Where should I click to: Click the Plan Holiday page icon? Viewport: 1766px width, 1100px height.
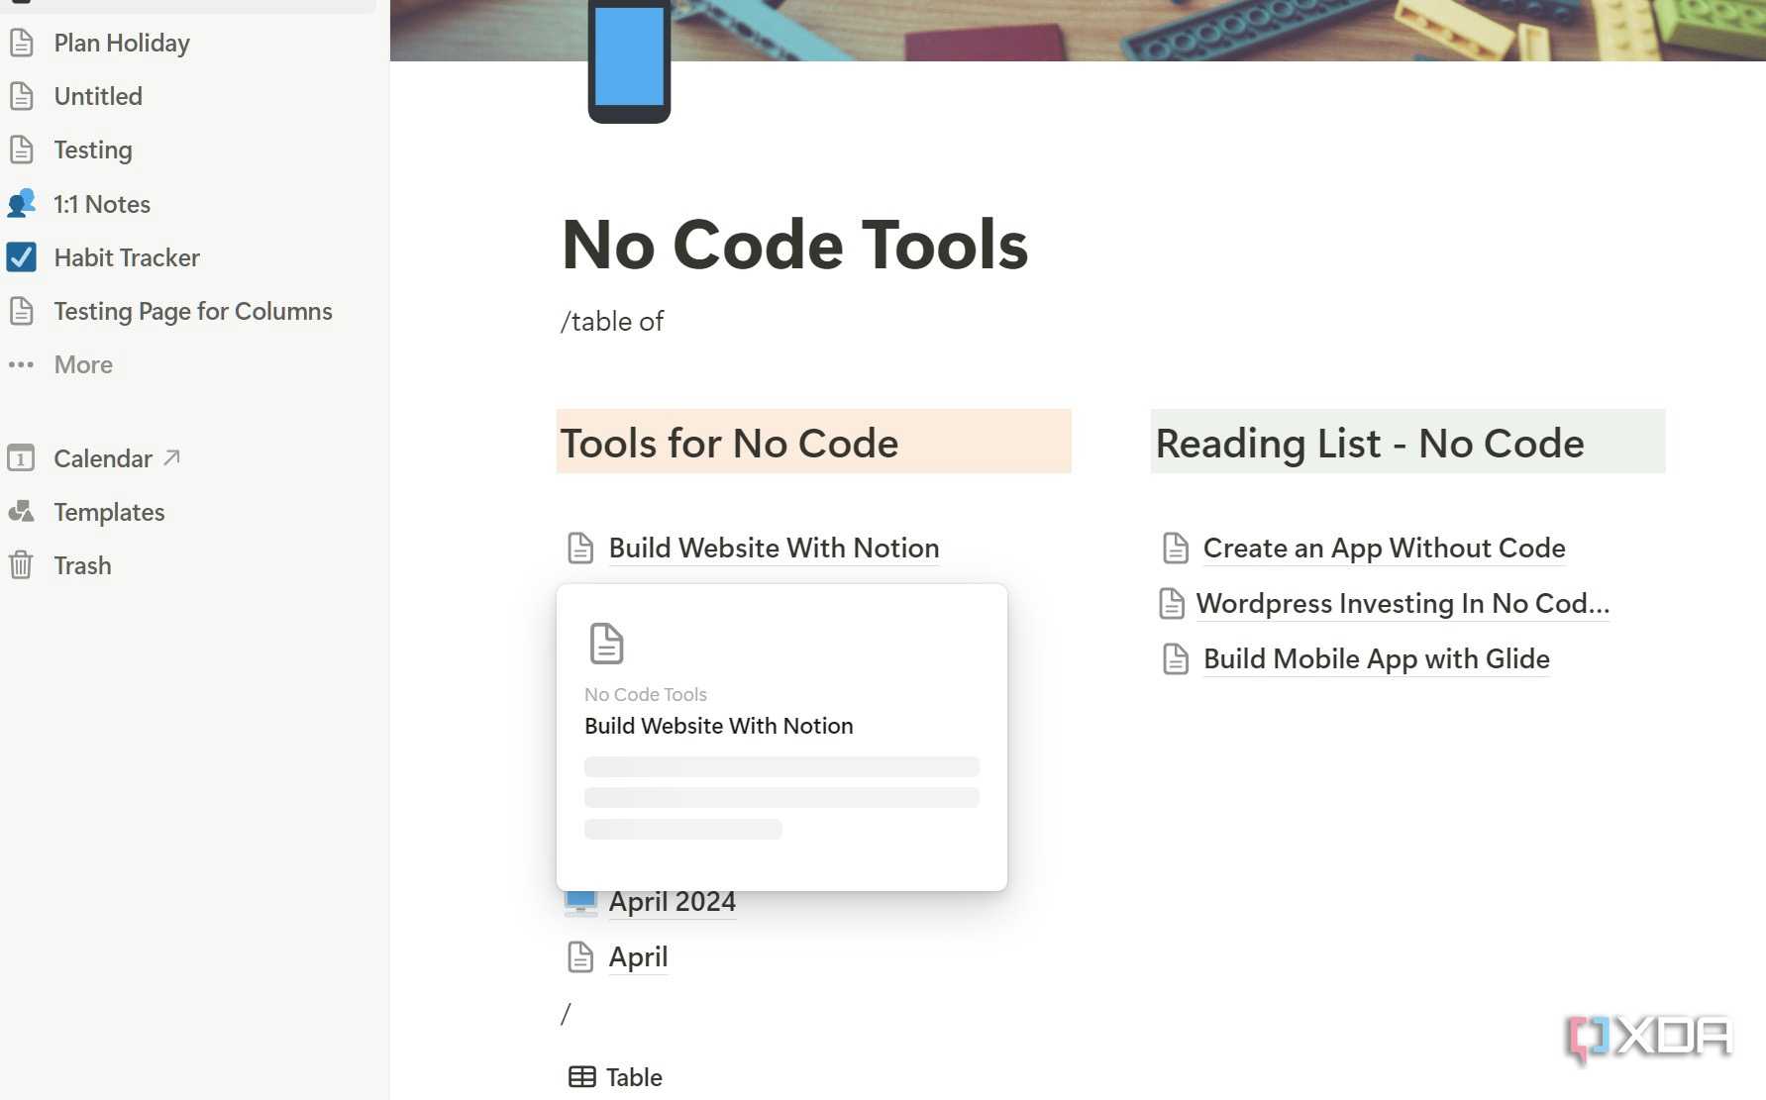point(21,43)
